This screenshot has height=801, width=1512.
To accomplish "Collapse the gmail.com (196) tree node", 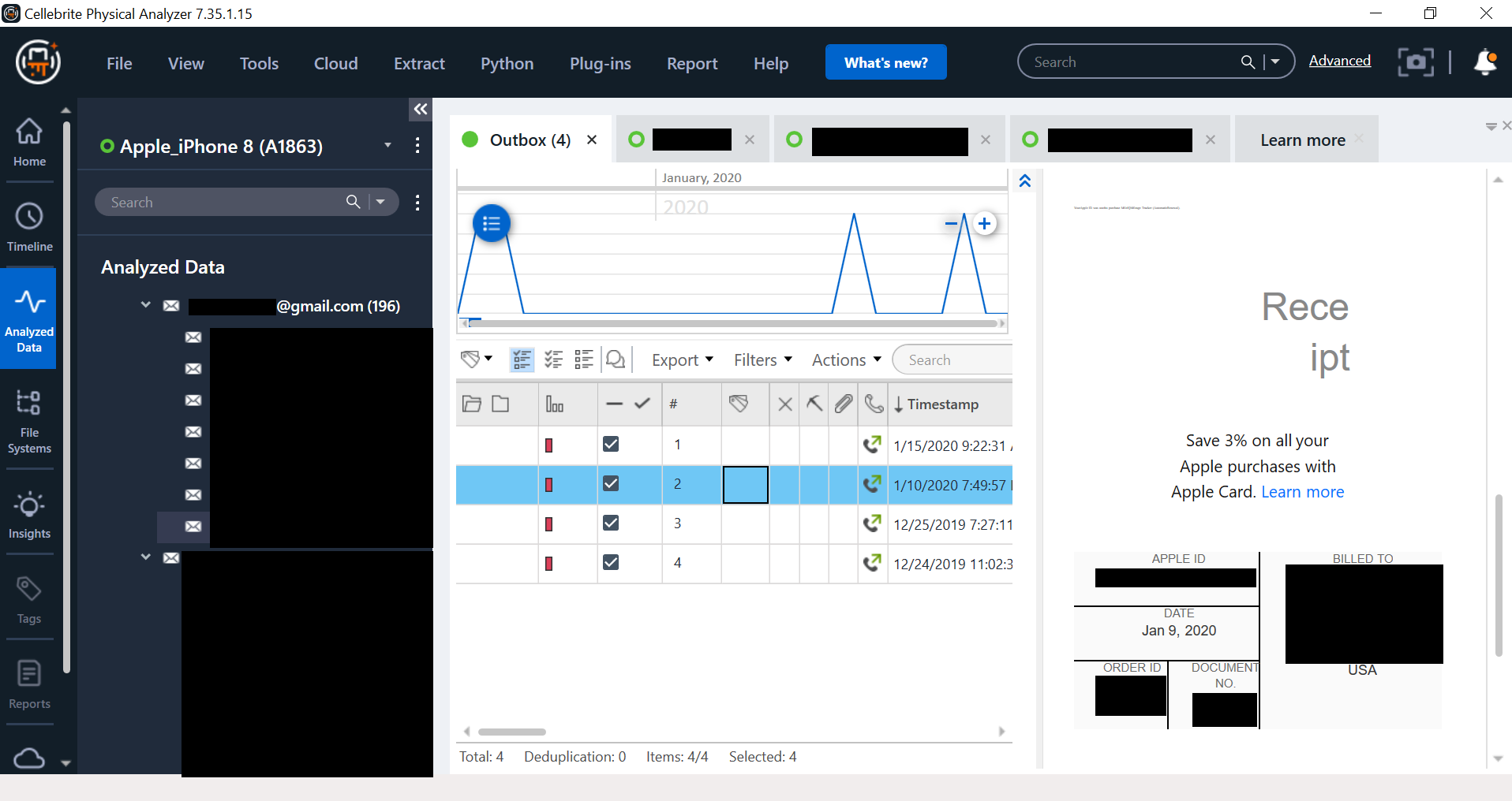I will tap(146, 304).
